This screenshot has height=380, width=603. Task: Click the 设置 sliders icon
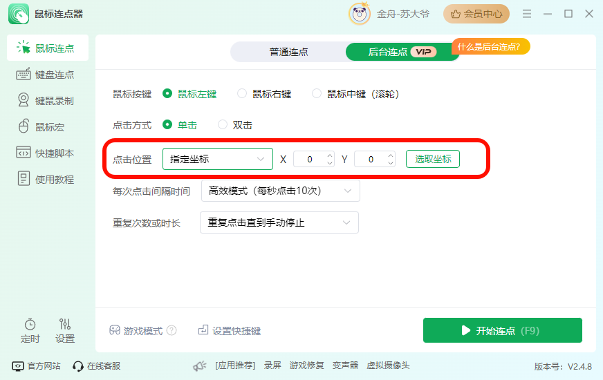65,324
